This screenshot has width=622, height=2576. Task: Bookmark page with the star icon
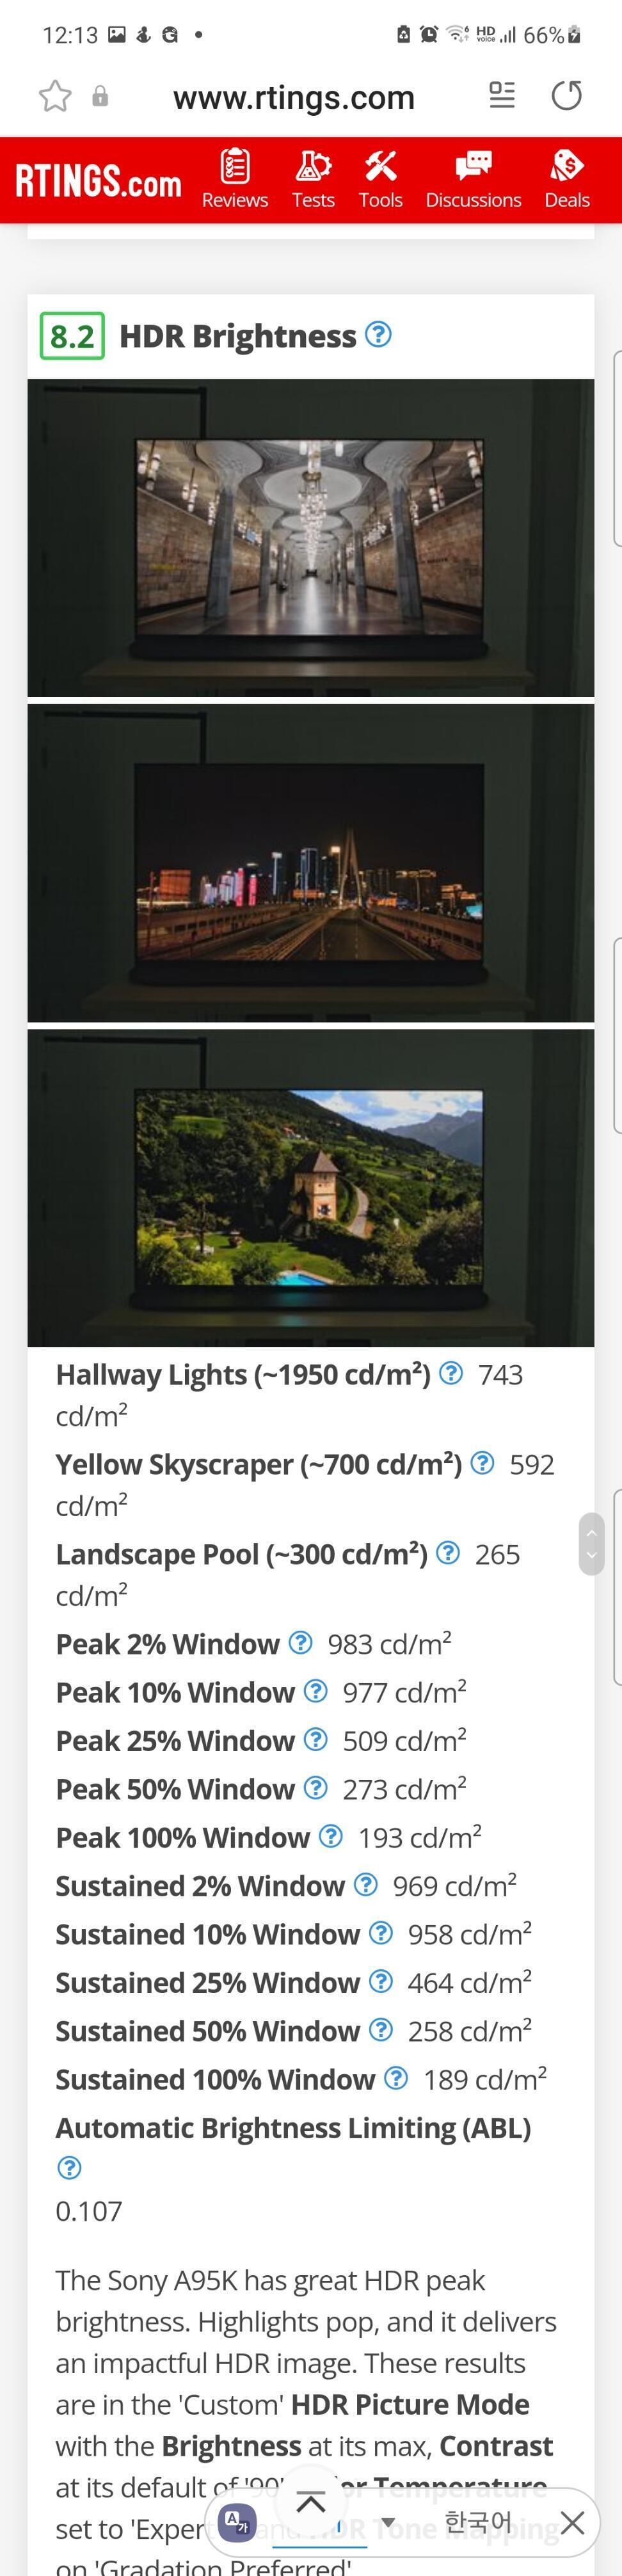click(55, 96)
